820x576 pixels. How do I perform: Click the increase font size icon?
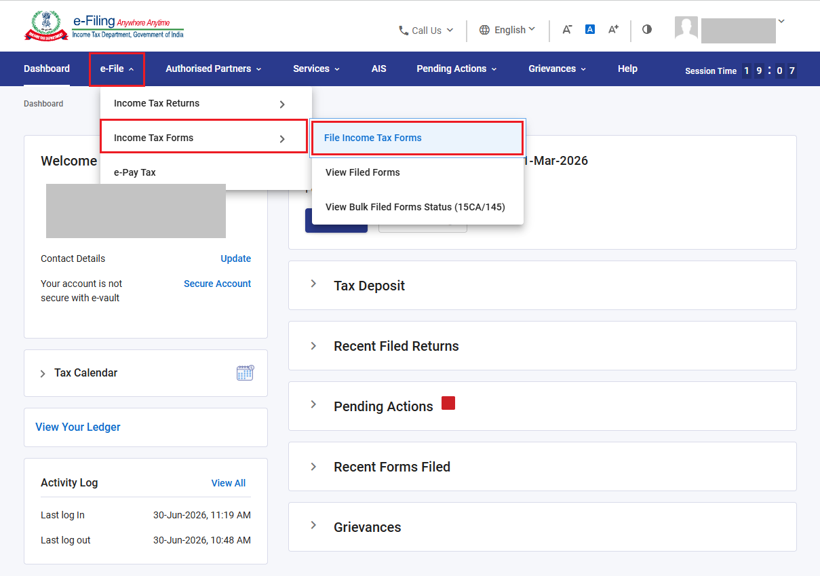pos(613,30)
